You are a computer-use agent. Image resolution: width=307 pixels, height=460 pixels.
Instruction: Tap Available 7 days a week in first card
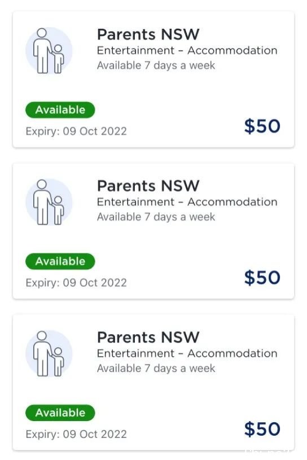coord(156,65)
